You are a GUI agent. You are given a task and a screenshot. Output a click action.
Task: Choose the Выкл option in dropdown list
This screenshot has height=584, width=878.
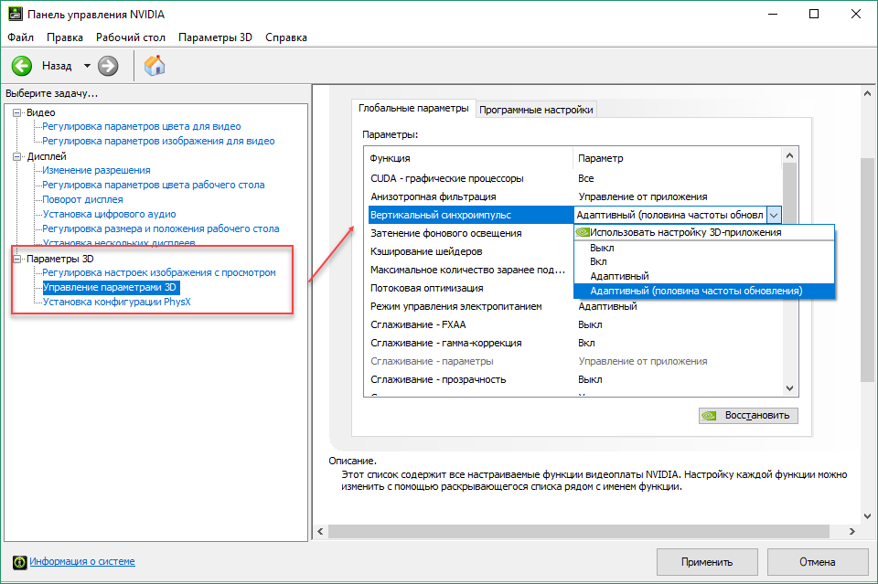point(602,248)
